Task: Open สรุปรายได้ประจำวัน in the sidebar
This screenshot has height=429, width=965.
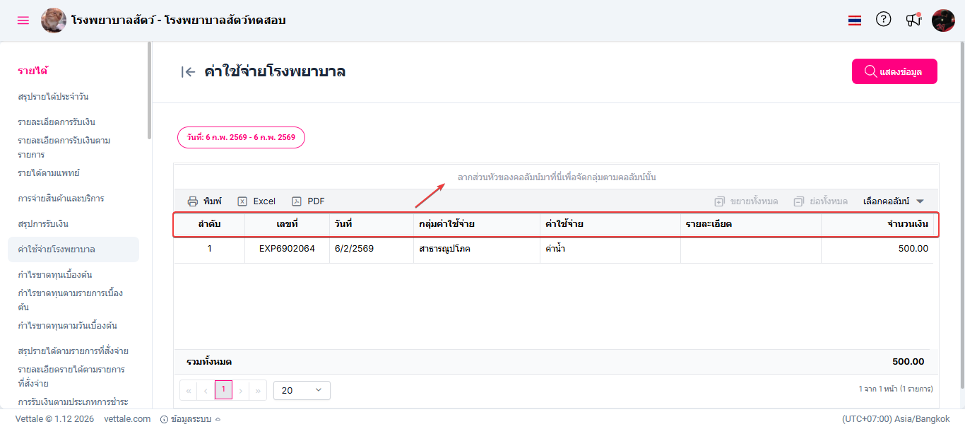Action: point(53,97)
